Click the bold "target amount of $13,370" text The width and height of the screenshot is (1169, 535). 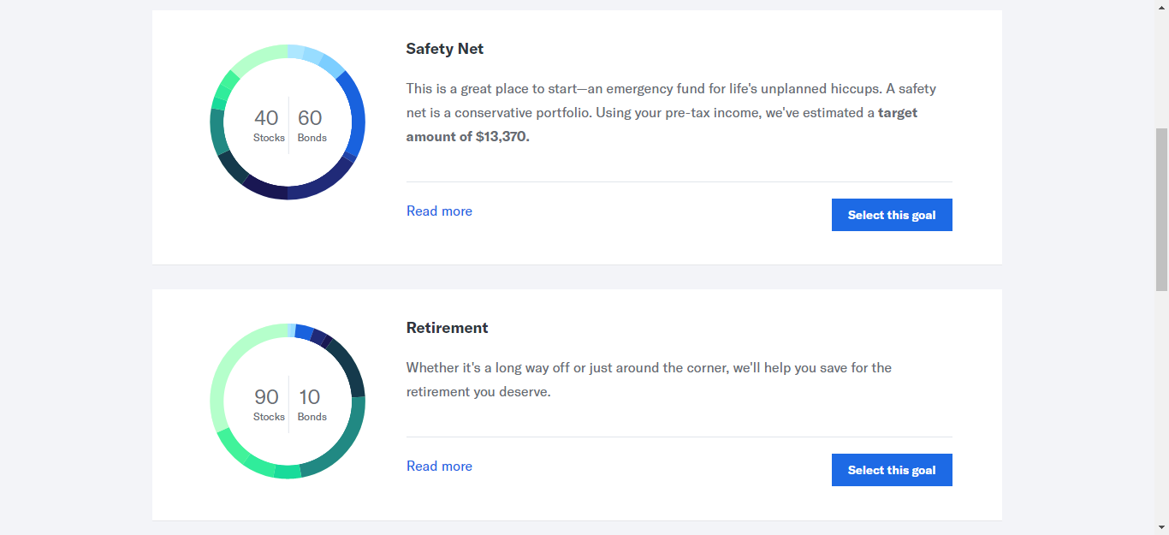467,136
